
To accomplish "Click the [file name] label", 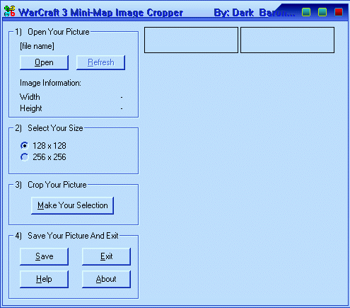I will point(37,46).
